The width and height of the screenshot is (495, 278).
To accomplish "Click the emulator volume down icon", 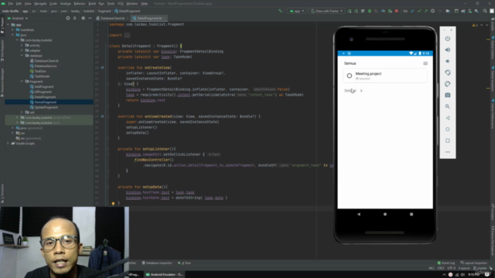I will click(448, 61).
